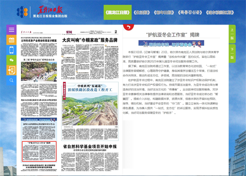This screenshot has height=176, width=246.
Task: Open the 以特色优势产业推动创意设计赋能 article
Action: click(39, 40)
